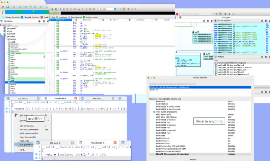Viewport: 270px width, 161px height.
Task: Click the Library function legend swatch
Action: [x=3, y=17]
